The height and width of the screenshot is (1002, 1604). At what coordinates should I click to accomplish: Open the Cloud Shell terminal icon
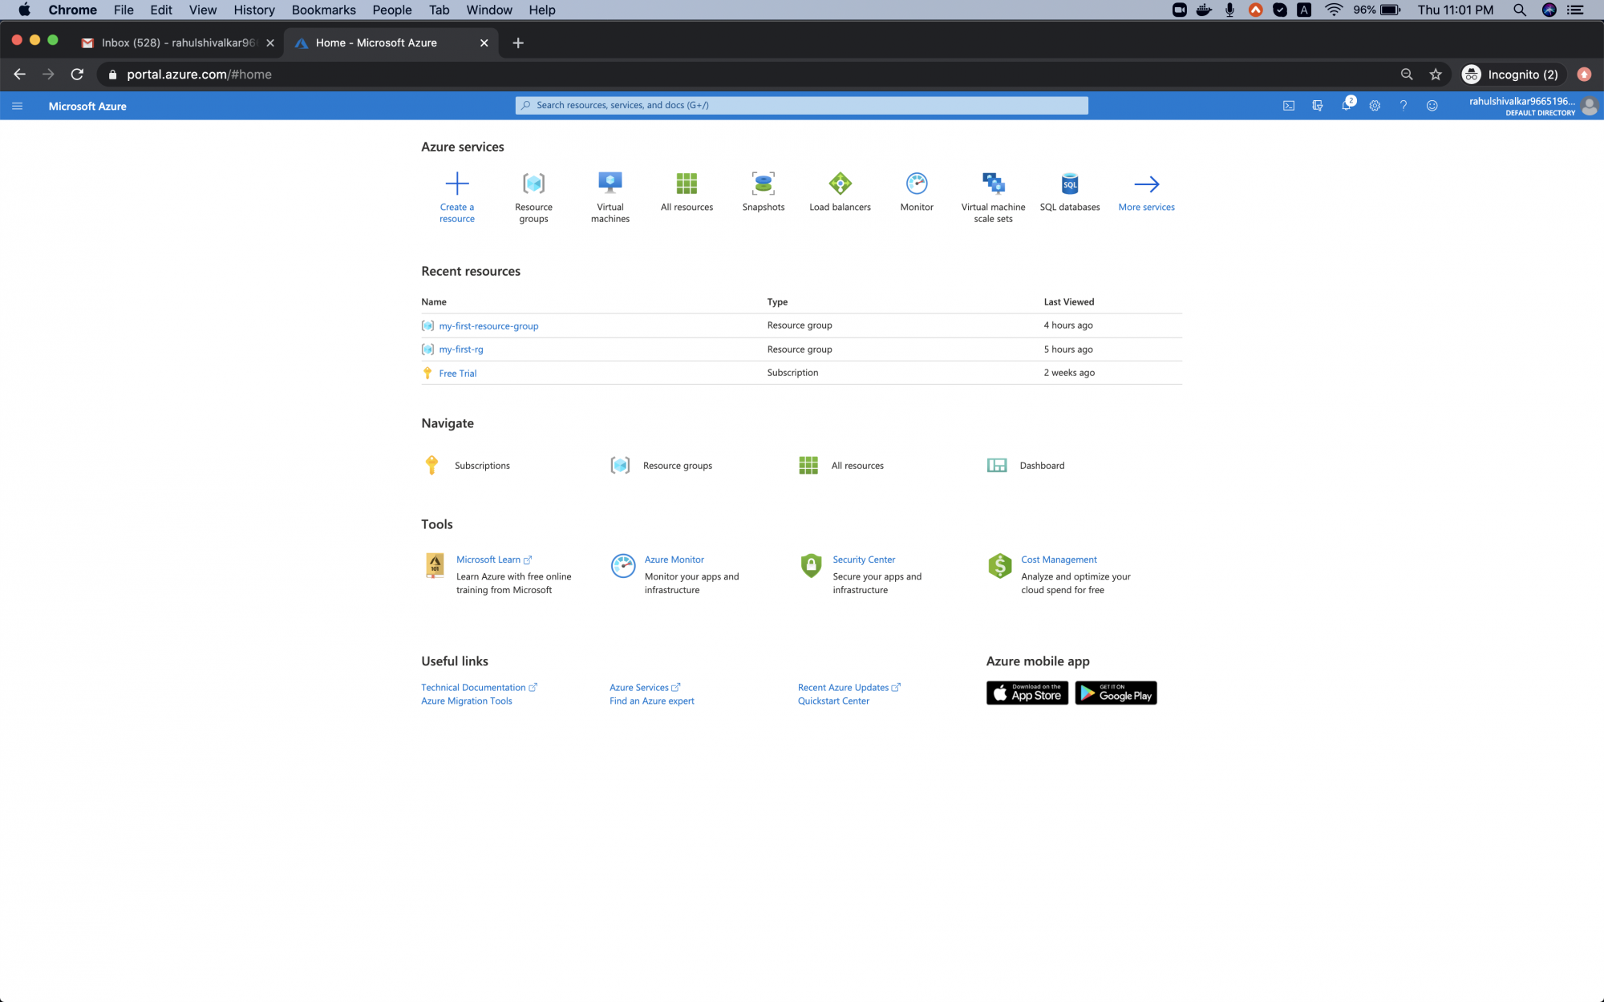[x=1289, y=105]
